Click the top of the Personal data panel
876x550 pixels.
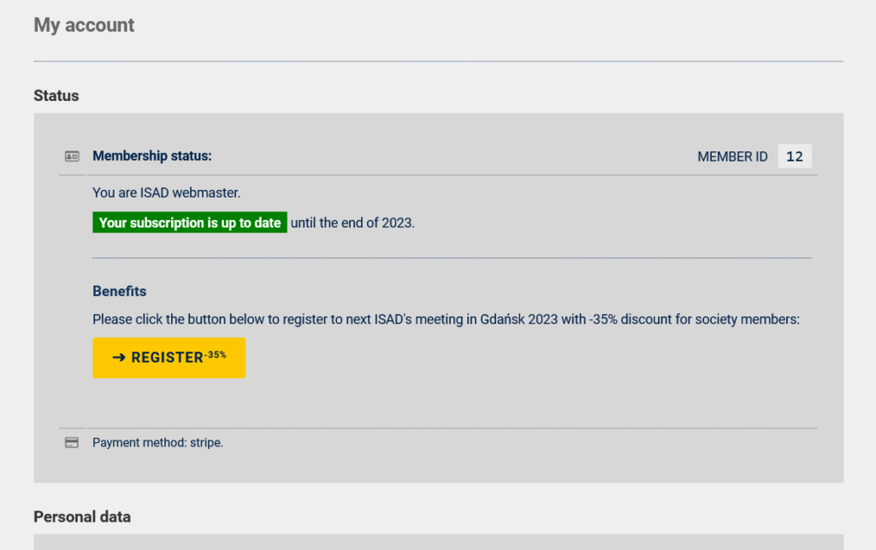pyautogui.click(x=439, y=541)
